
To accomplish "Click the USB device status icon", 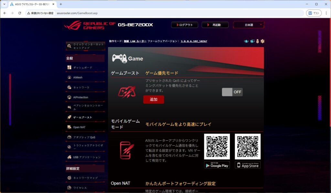I will tap(258, 41).
